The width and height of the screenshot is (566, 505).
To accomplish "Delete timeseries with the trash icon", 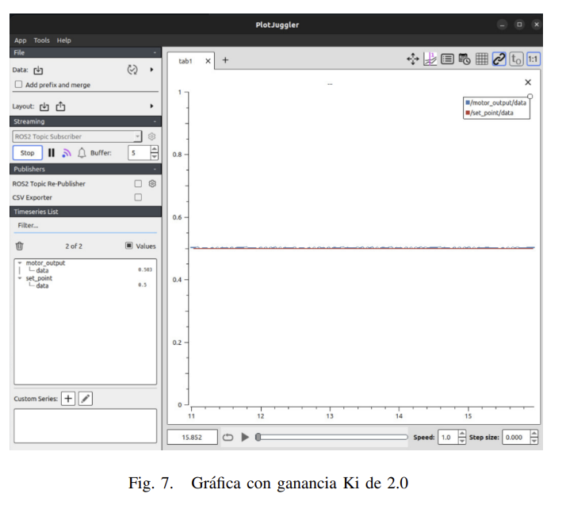I will [20, 247].
